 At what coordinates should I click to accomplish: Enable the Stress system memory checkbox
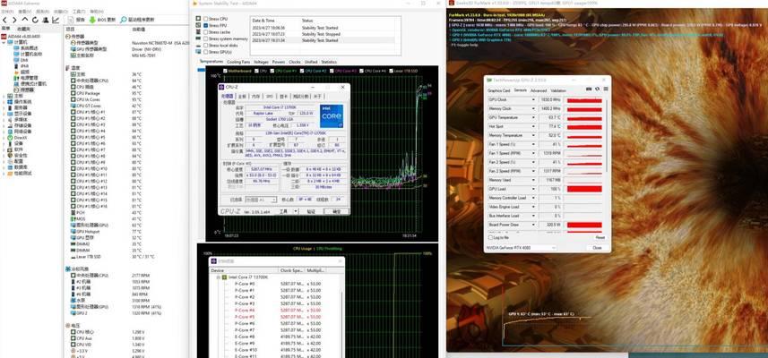click(x=206, y=38)
